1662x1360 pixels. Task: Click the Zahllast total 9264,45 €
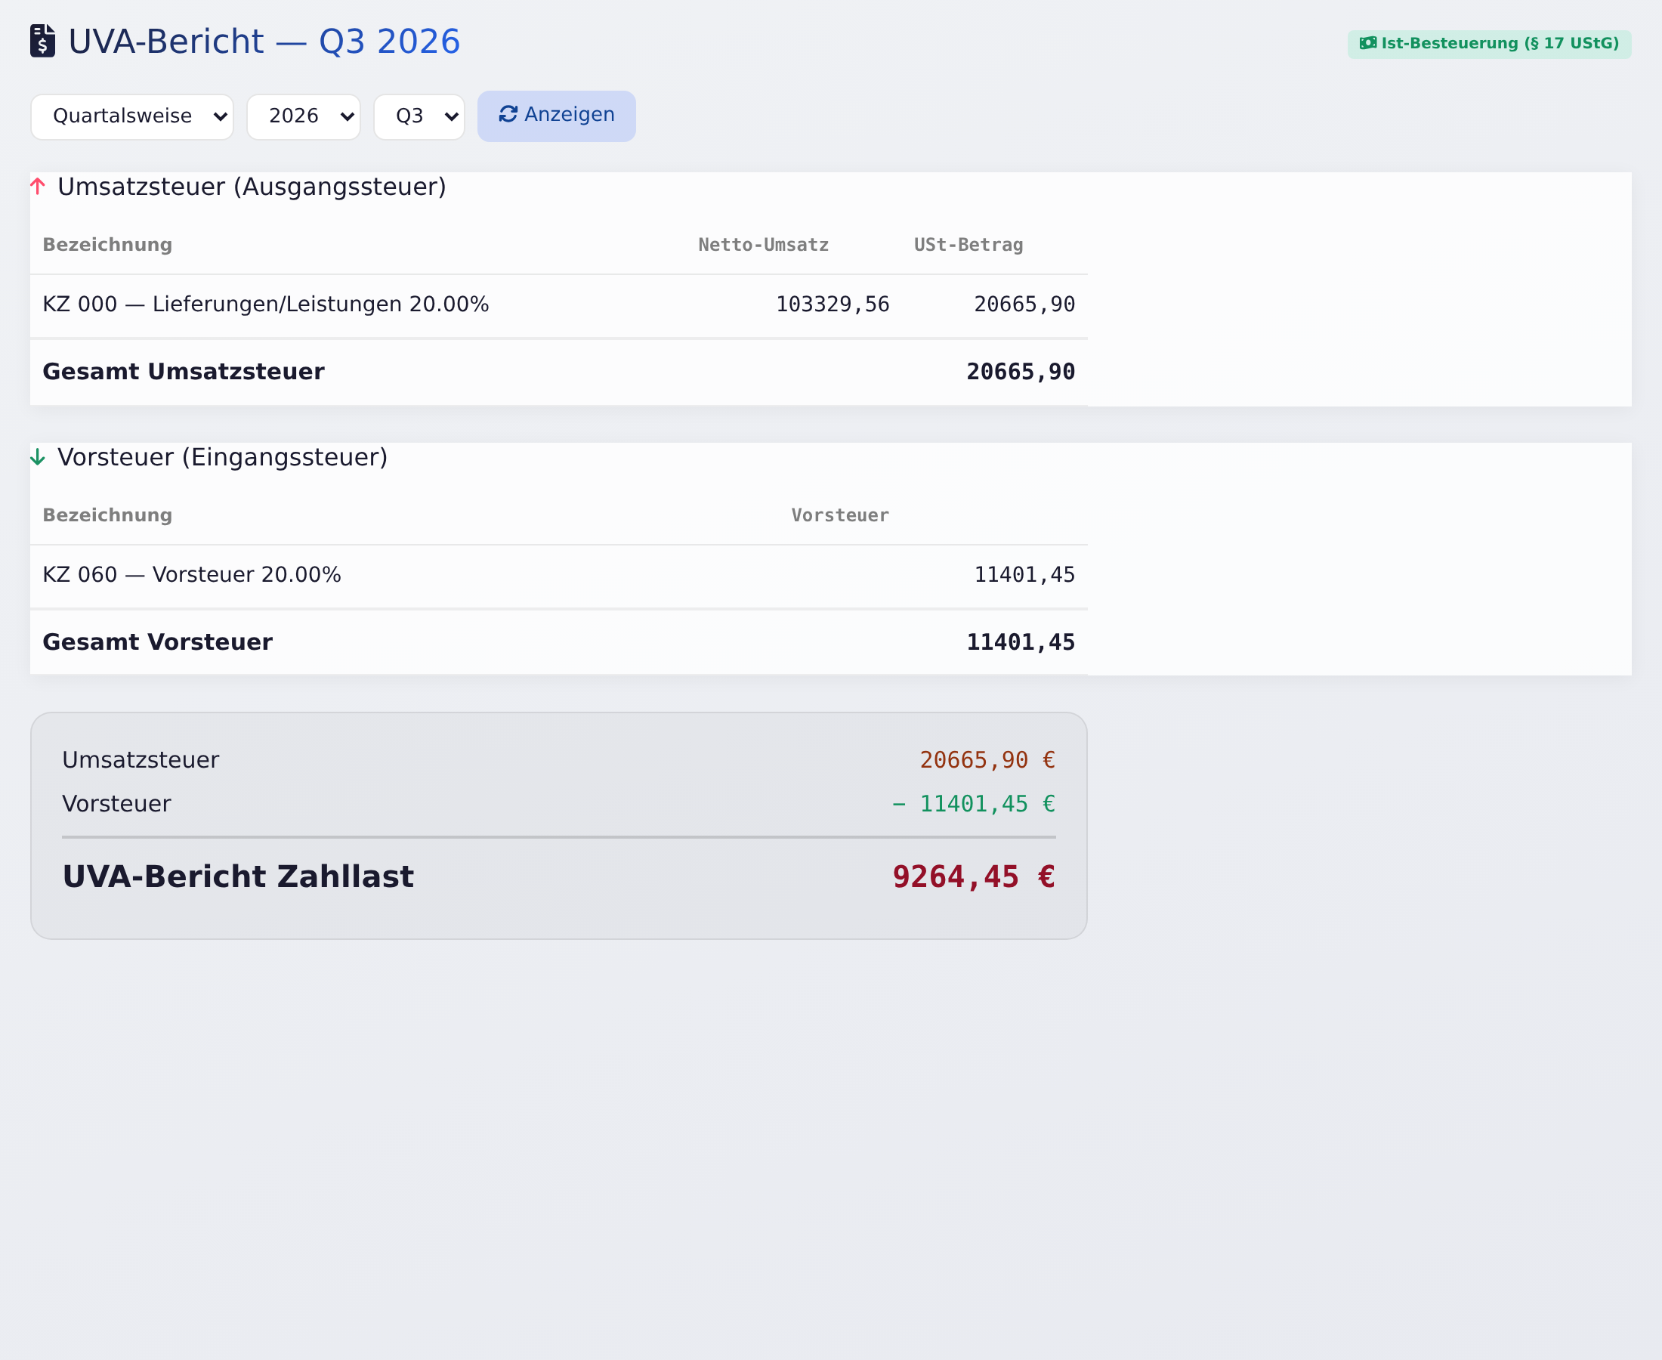click(974, 876)
